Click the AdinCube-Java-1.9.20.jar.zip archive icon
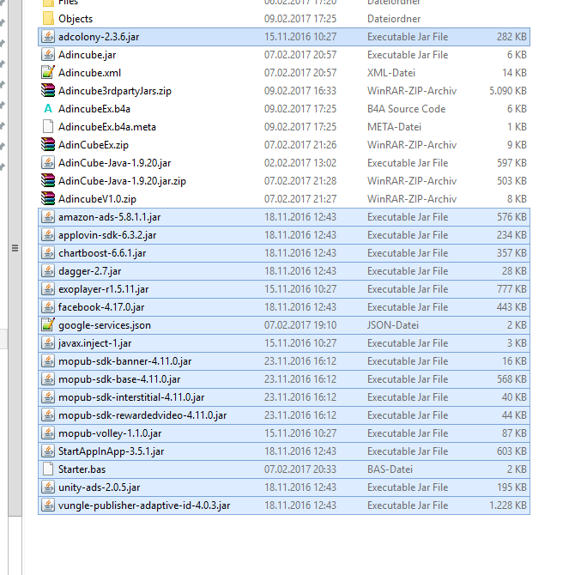The height and width of the screenshot is (575, 581). [x=48, y=181]
